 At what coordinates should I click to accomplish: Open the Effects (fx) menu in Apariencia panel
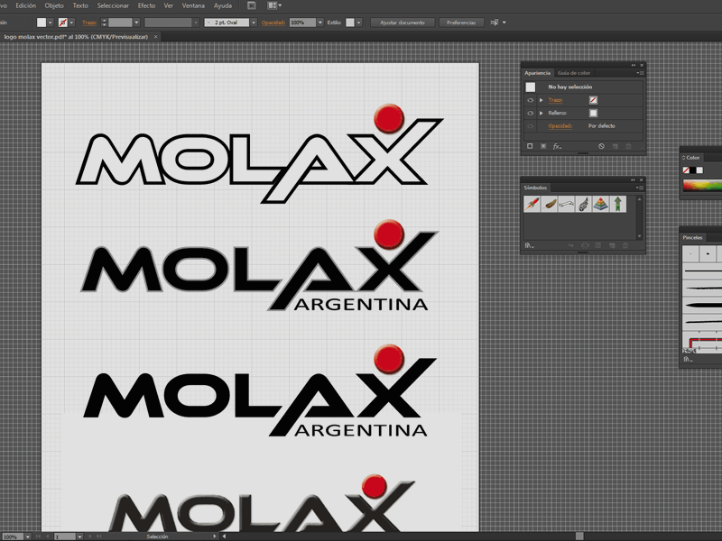click(x=556, y=146)
